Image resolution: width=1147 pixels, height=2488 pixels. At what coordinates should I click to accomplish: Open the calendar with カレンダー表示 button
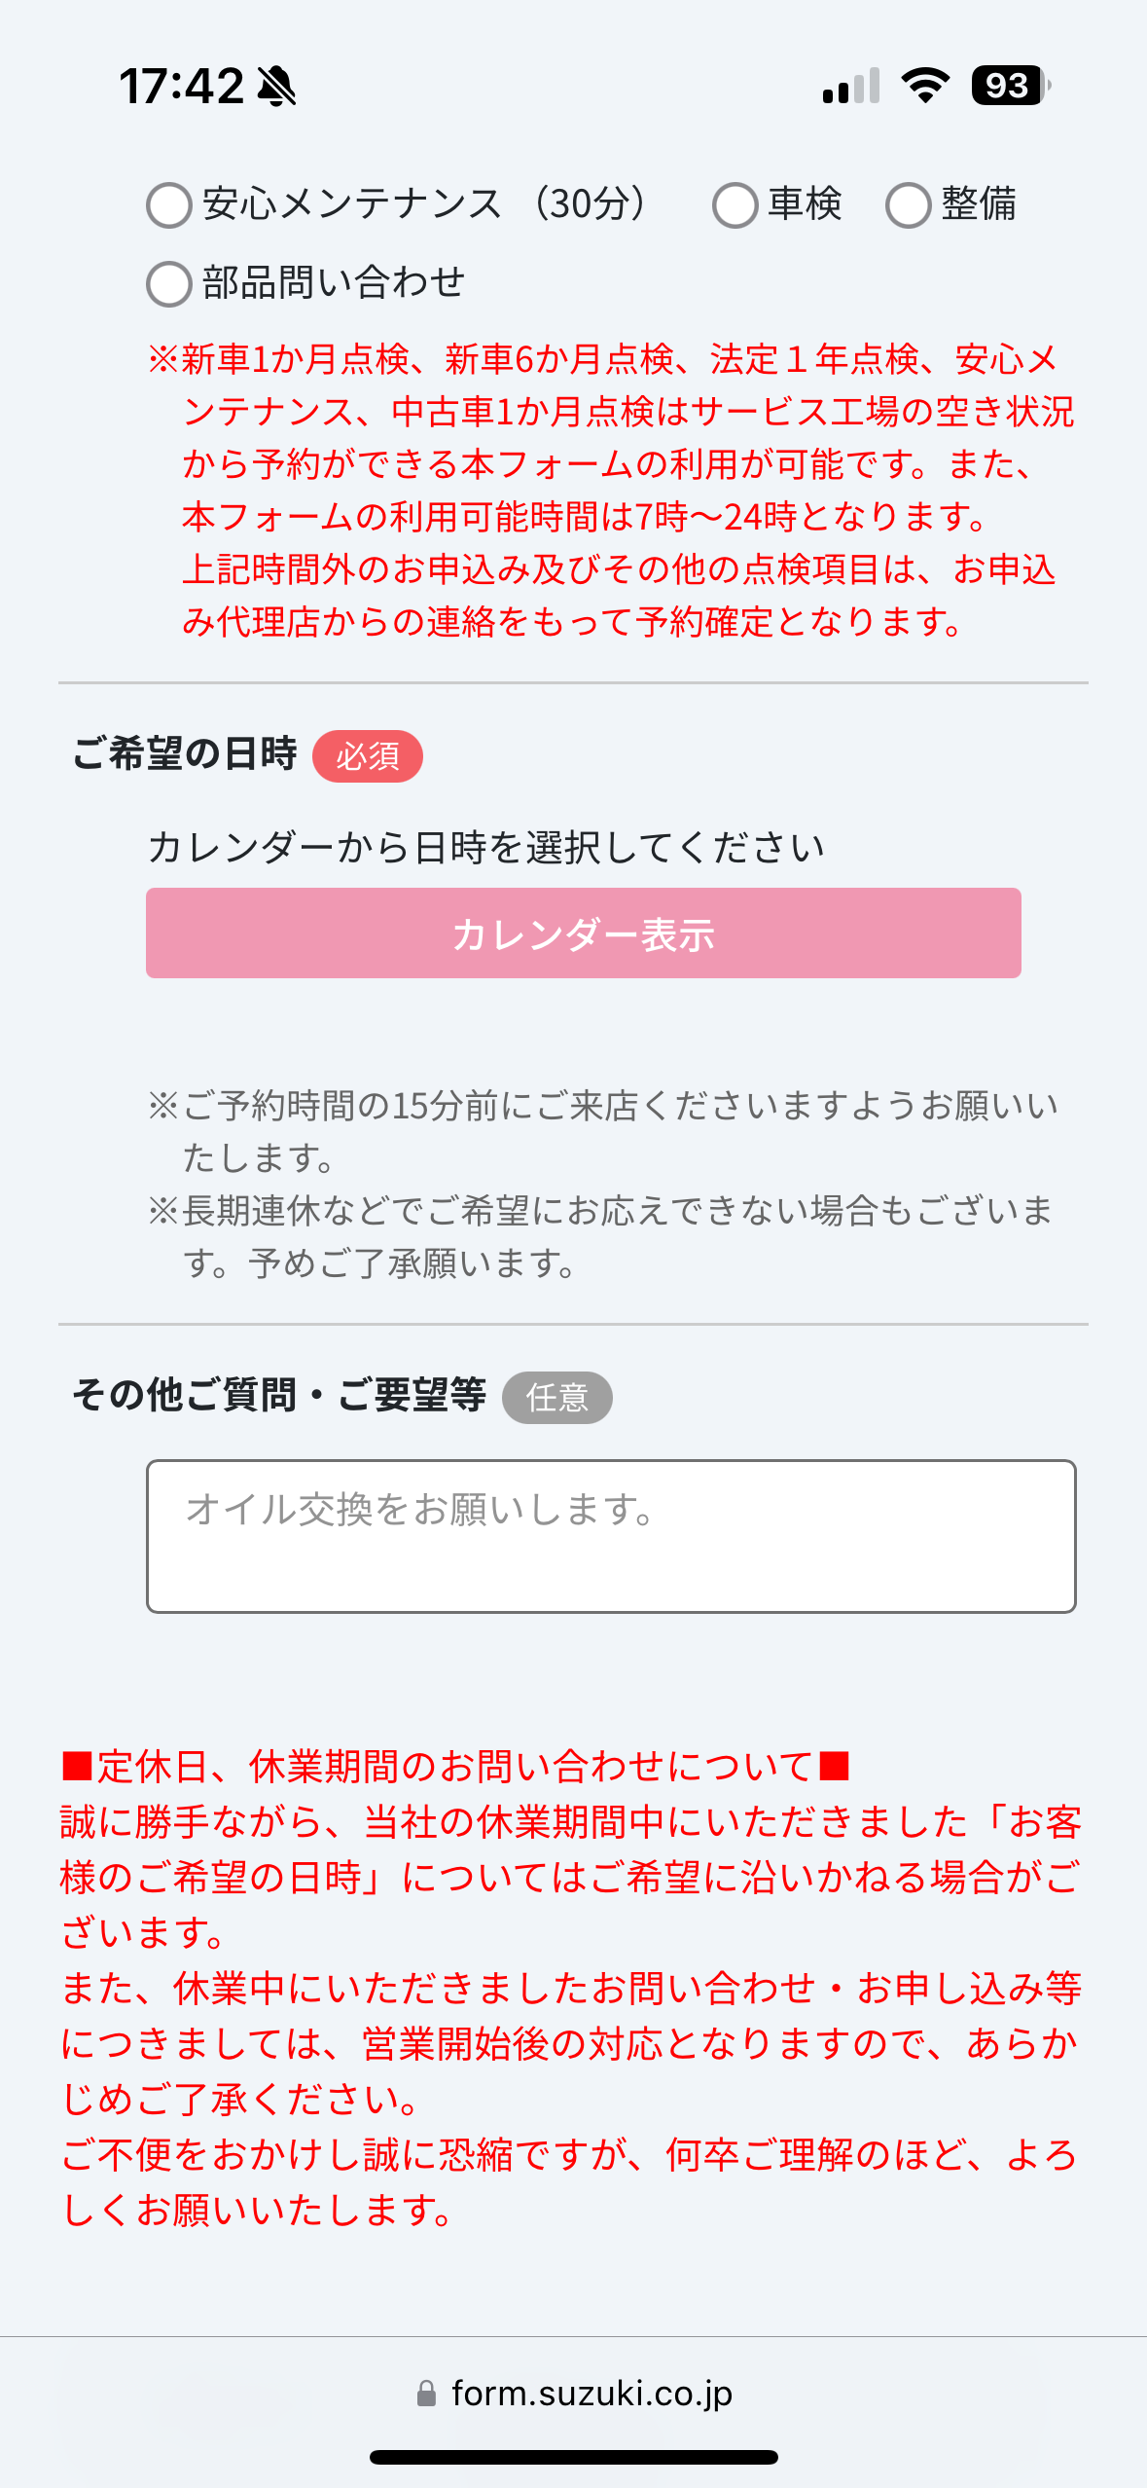tap(584, 933)
